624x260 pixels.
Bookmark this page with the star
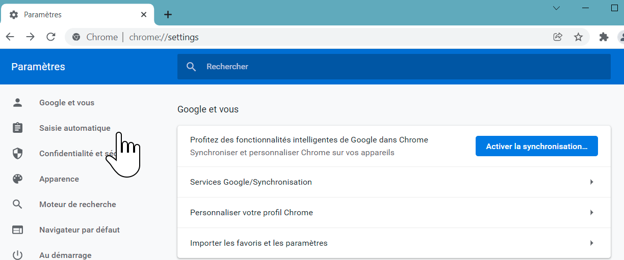(578, 37)
